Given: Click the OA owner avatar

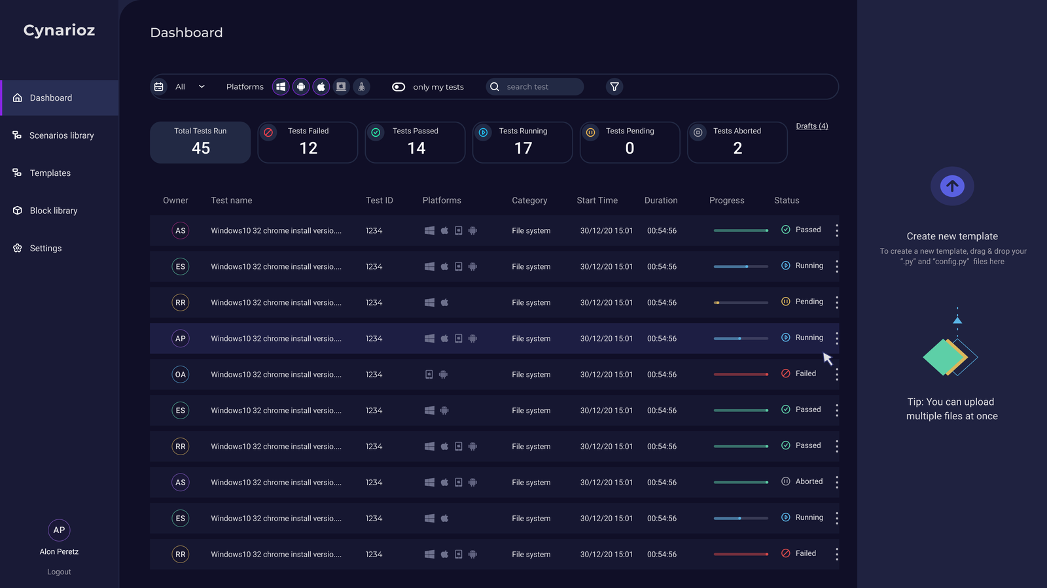Looking at the screenshot, I should pos(181,374).
